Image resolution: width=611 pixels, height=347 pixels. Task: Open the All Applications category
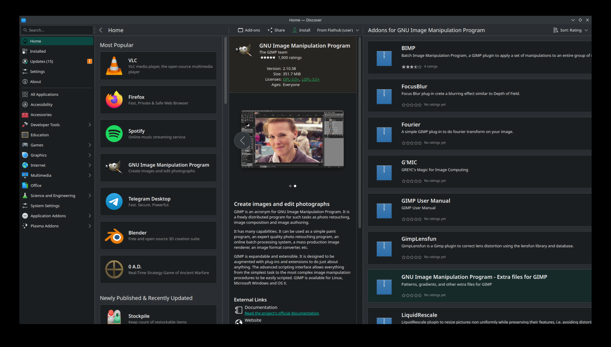click(57, 94)
